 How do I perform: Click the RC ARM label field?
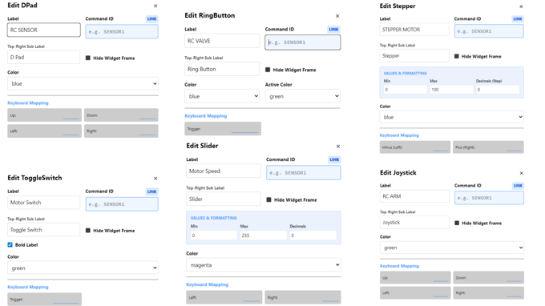pyautogui.click(x=414, y=196)
